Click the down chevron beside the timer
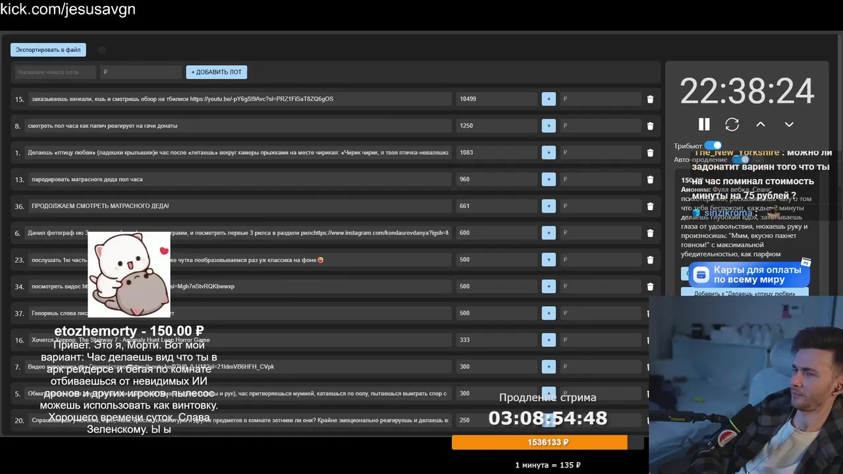Screen dimensions: 843x474 pyautogui.click(x=789, y=124)
